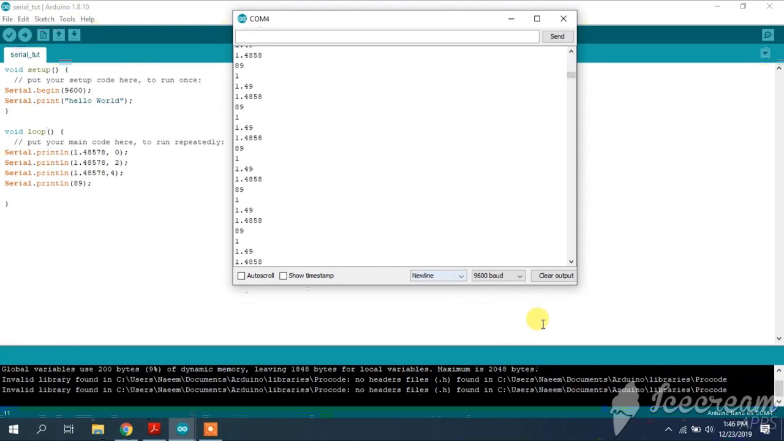Click the console scrollbar down arrow
784x441 pixels.
coord(779,401)
